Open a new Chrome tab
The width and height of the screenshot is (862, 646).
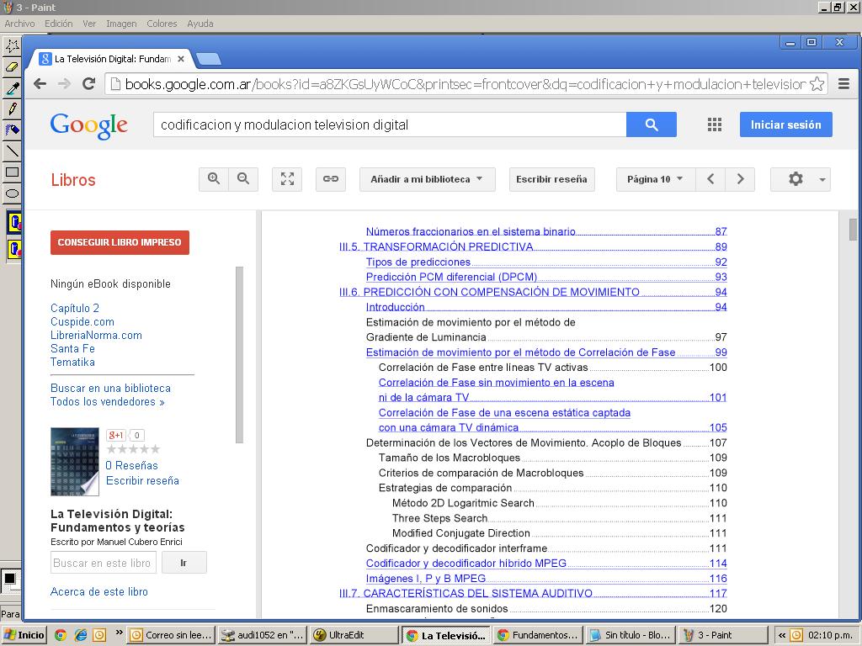point(209,59)
